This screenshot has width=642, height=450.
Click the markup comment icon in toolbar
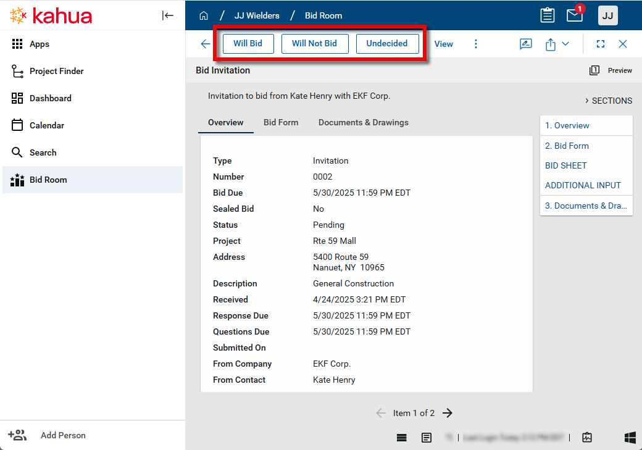click(526, 44)
